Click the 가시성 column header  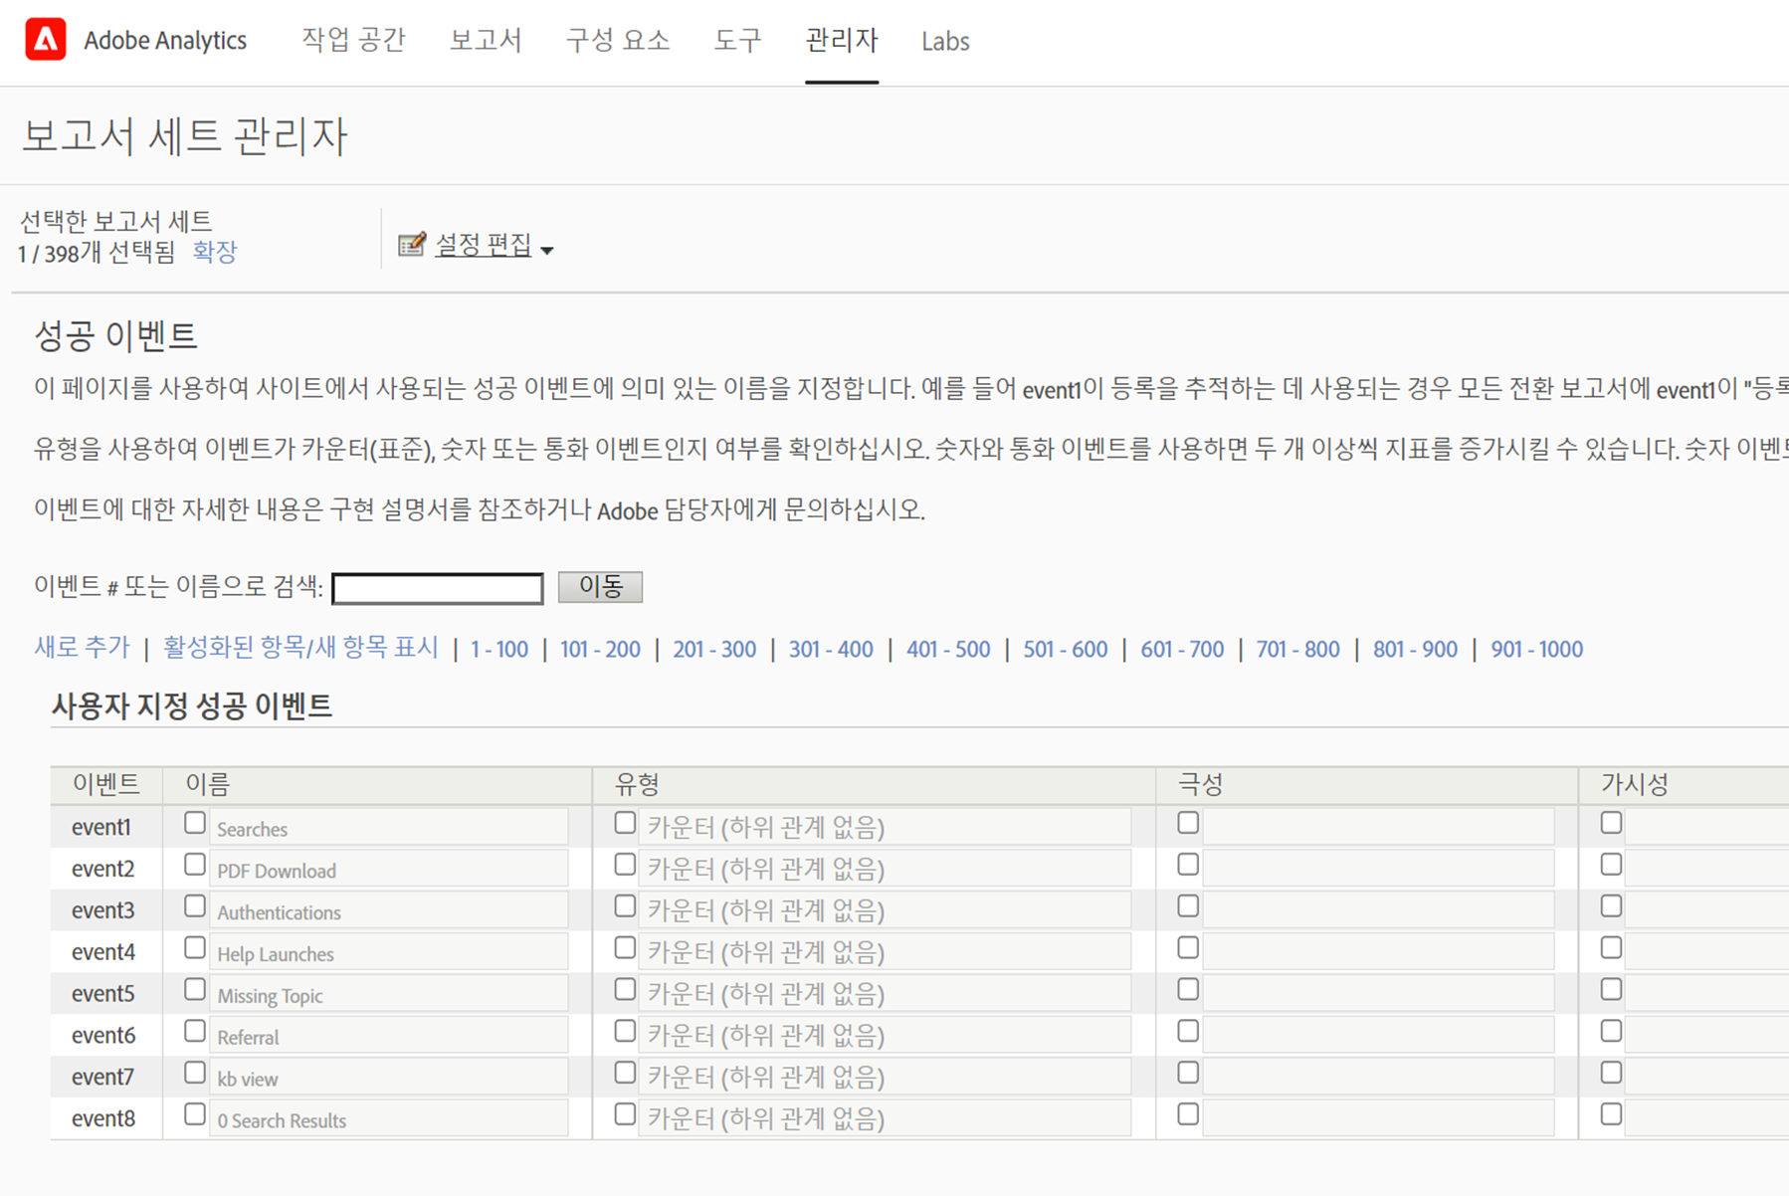(x=1634, y=785)
